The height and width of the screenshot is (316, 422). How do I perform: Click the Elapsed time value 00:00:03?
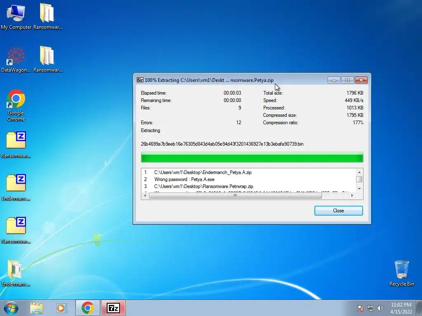(x=232, y=93)
